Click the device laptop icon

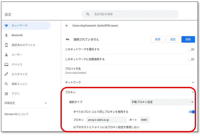tap(7, 64)
